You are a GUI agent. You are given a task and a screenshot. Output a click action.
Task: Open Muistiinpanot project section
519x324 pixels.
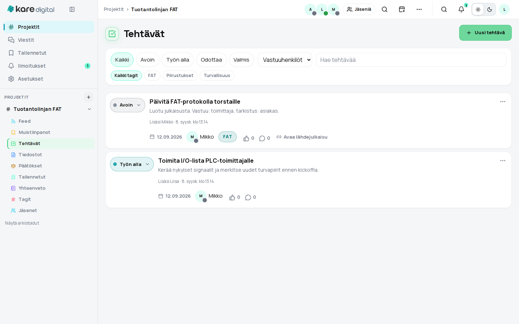(51, 132)
